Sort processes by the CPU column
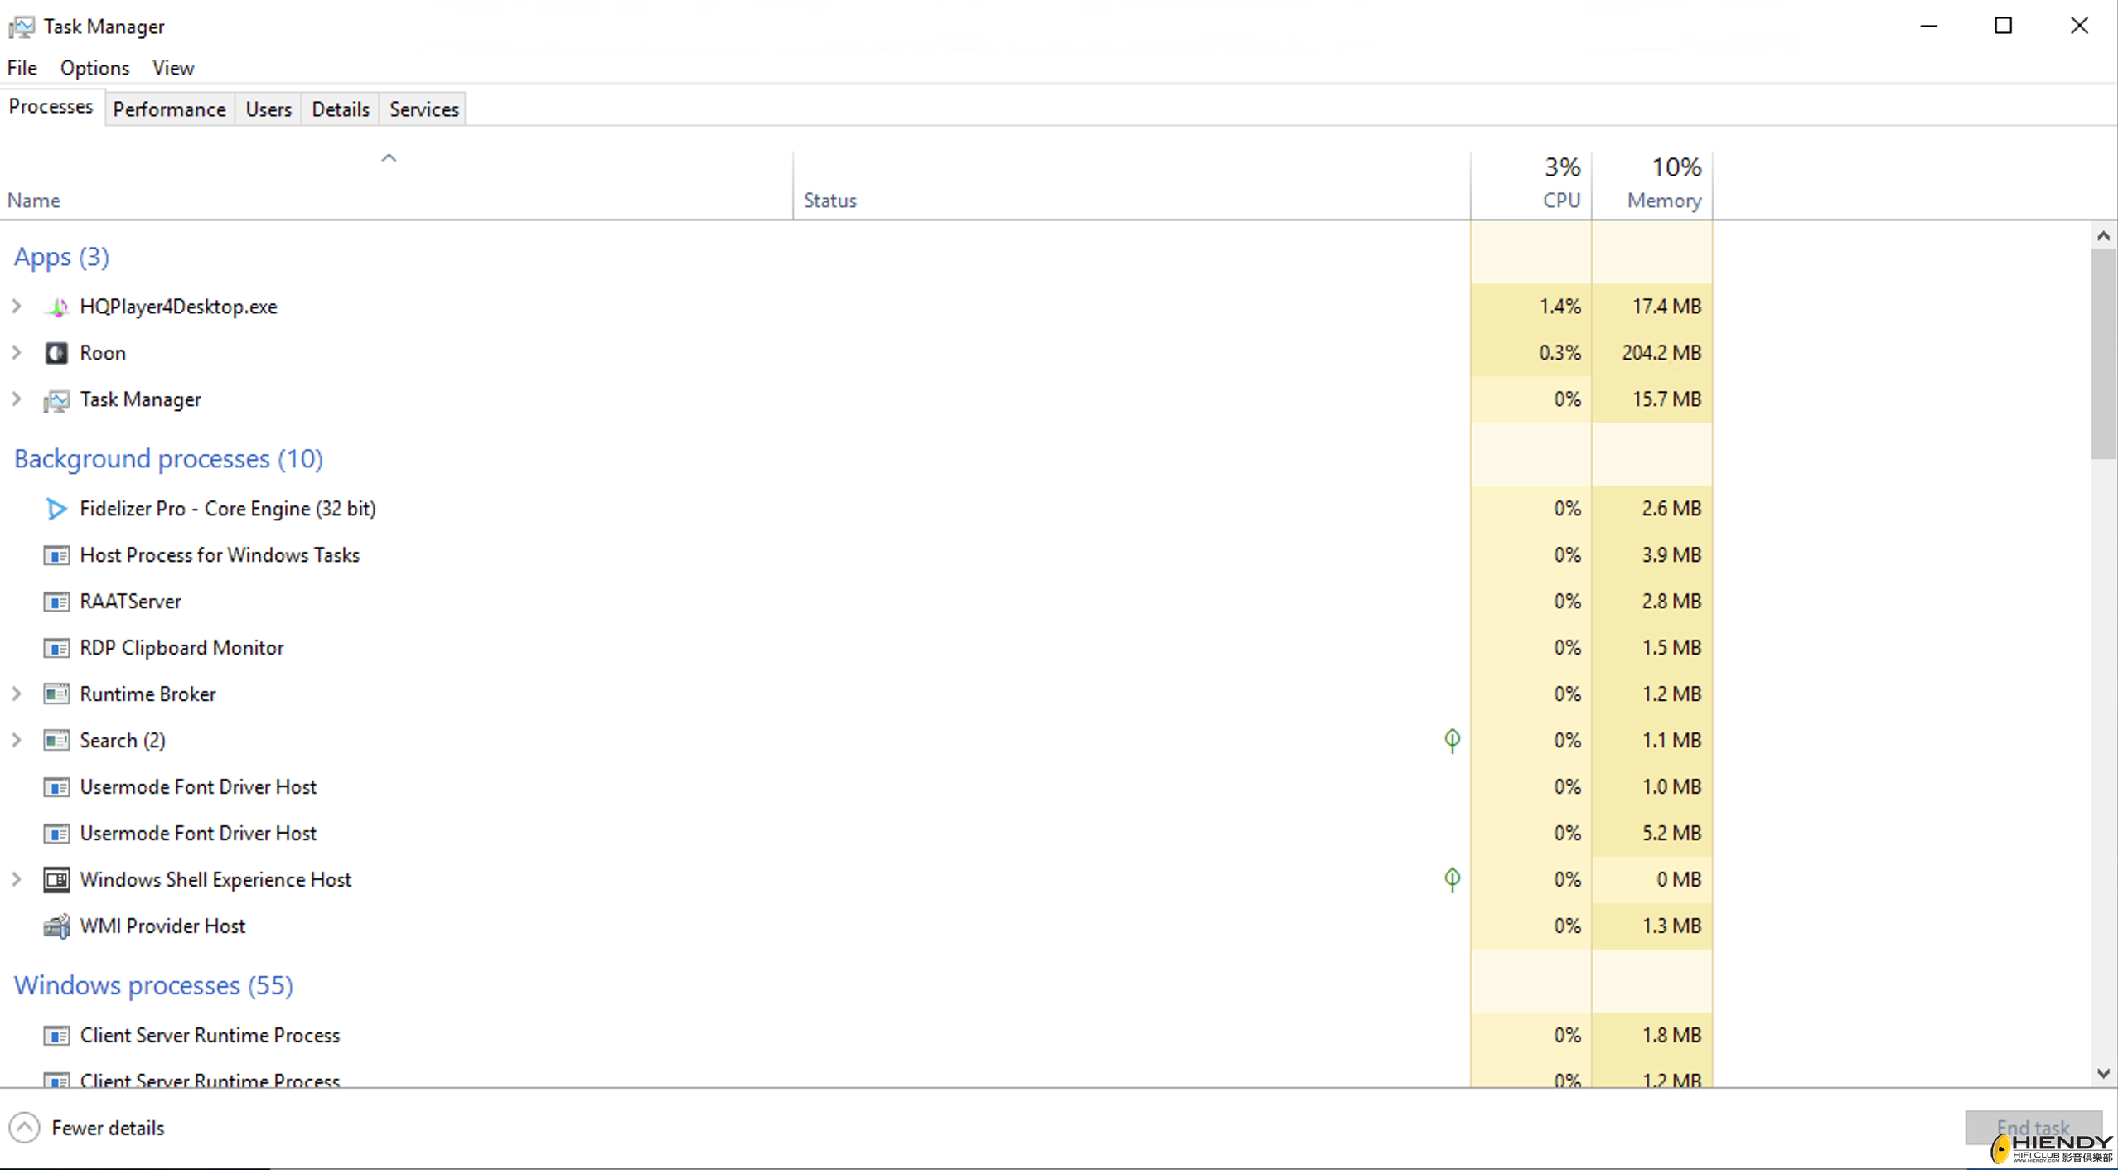Viewport: 2118px width, 1170px height. tap(1560, 182)
